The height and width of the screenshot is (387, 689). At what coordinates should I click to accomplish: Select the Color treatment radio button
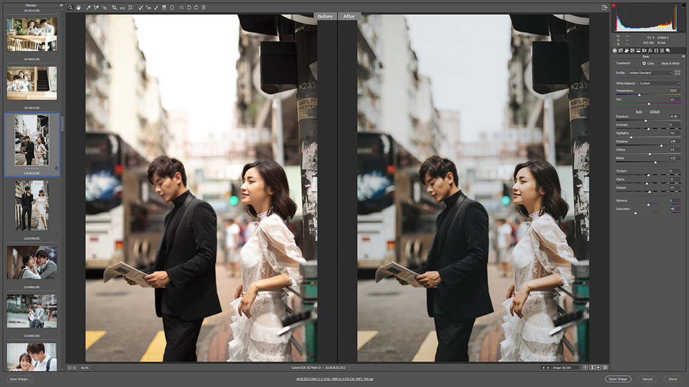point(644,63)
